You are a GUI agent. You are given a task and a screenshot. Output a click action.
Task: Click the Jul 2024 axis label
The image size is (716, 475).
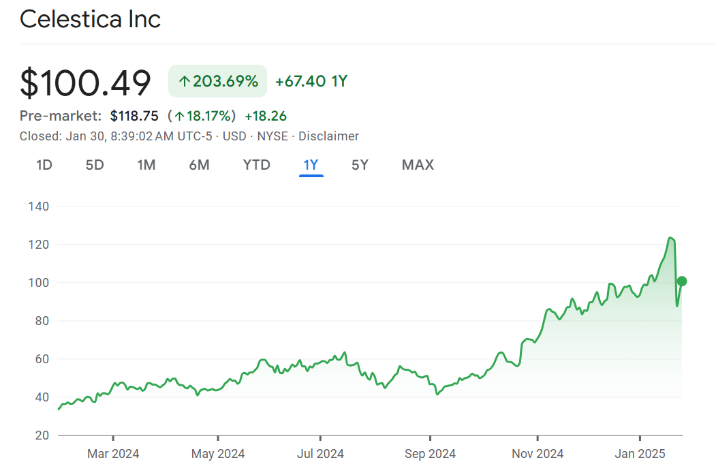pyautogui.click(x=320, y=454)
